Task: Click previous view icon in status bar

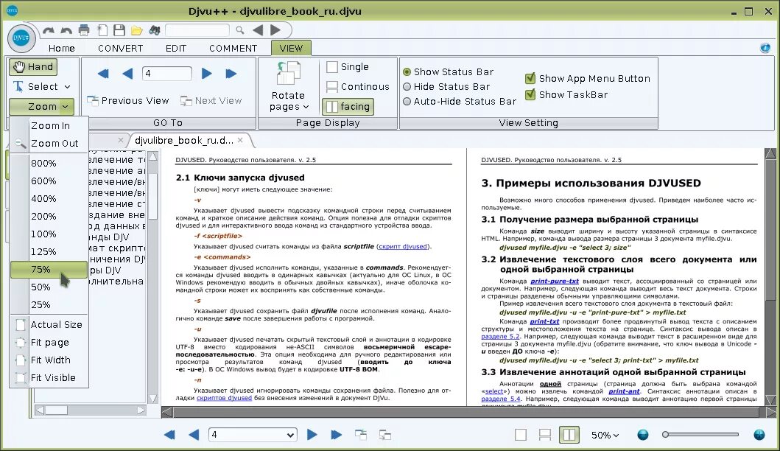Action: click(x=361, y=435)
